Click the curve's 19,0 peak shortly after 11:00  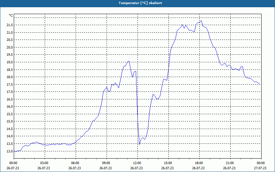pyautogui.click(x=129, y=61)
